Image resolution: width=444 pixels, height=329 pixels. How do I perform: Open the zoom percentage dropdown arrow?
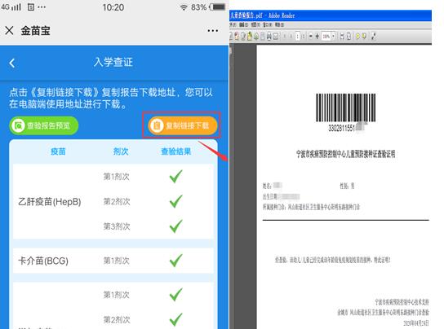coord(333,36)
